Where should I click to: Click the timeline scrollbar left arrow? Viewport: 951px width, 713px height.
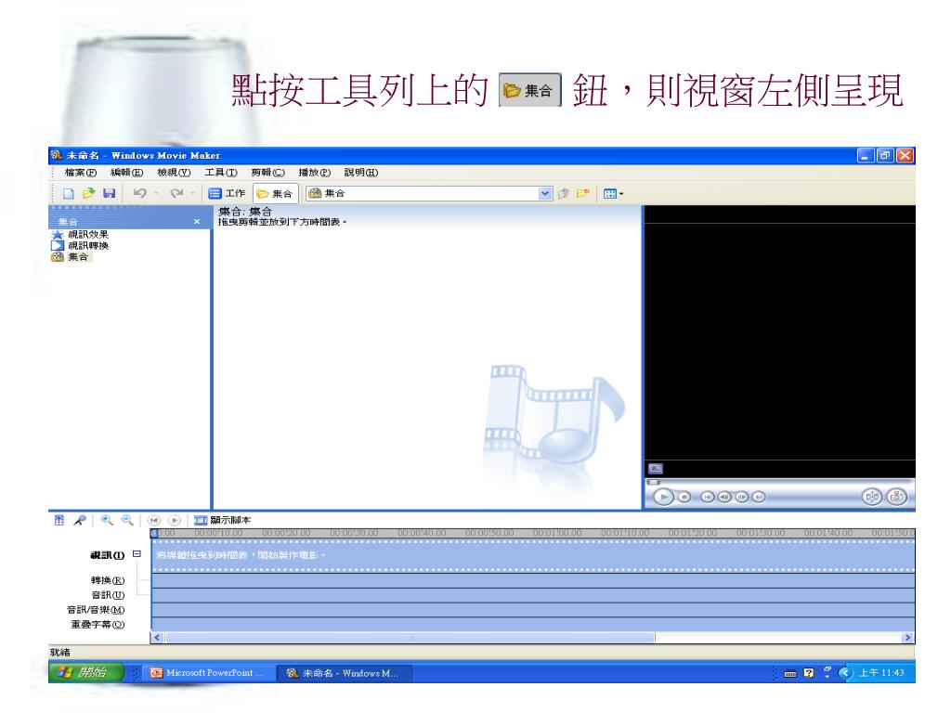158,638
